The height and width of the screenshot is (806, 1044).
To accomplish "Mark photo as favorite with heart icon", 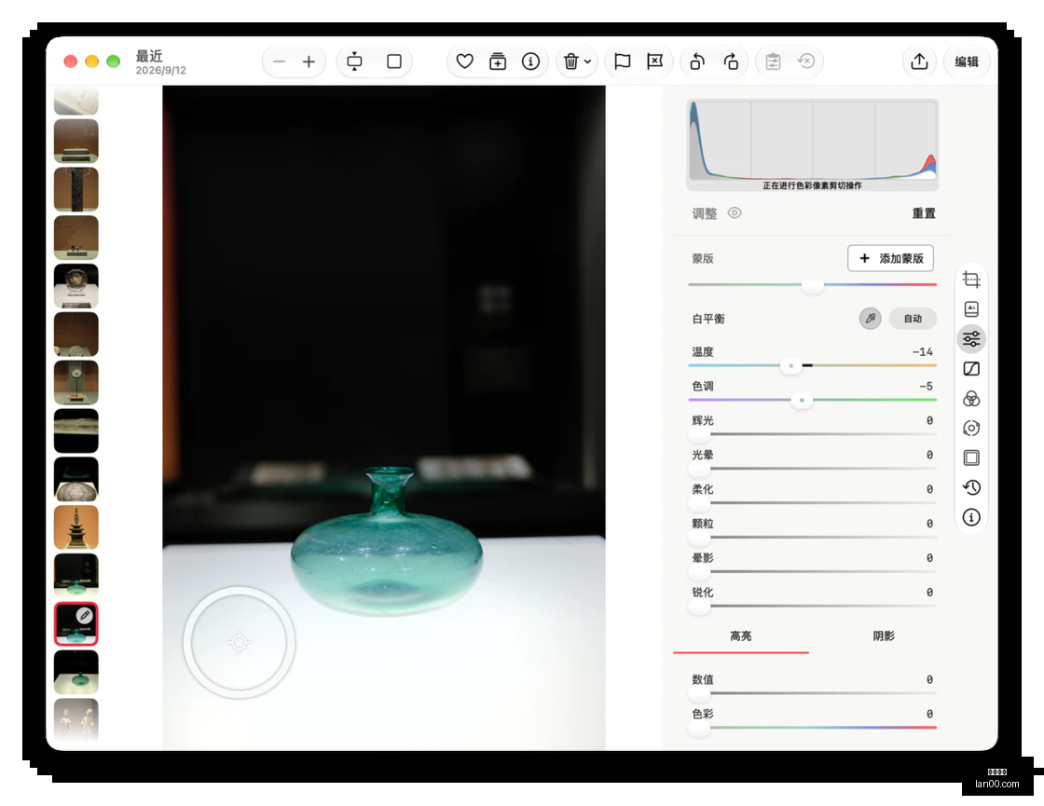I will click(x=465, y=61).
